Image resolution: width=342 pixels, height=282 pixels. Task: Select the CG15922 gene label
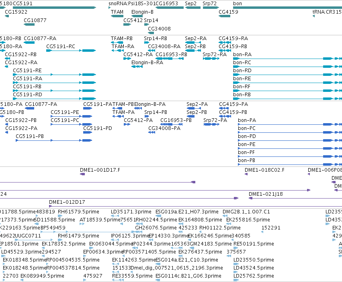16,12
